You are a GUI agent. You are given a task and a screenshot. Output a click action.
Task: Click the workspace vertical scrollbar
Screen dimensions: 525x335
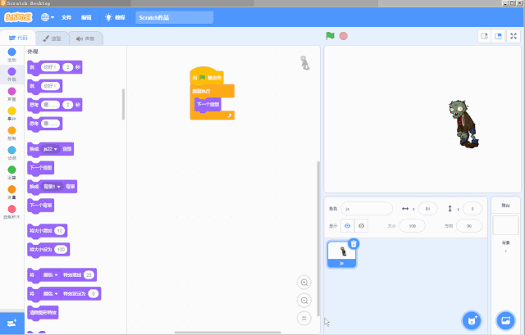318,238
